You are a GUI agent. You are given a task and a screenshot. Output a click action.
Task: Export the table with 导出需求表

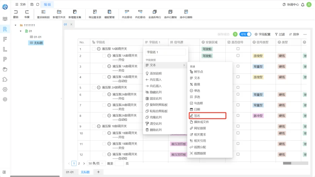[95, 14]
